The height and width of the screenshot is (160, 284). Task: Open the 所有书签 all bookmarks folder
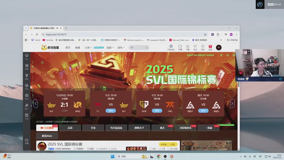(x=233, y=40)
